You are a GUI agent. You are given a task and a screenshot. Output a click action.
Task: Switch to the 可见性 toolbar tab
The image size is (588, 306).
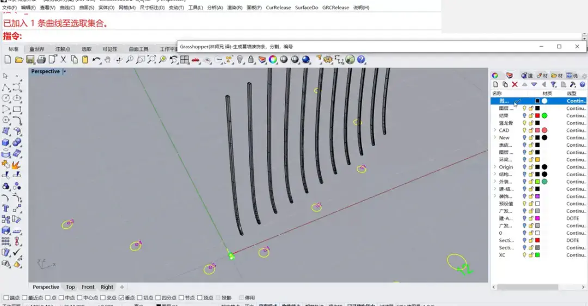110,49
